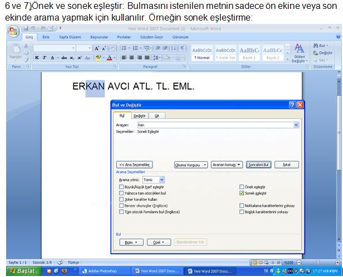Open the font size dropdown
The width and height of the screenshot is (343, 277).
(x=90, y=48)
